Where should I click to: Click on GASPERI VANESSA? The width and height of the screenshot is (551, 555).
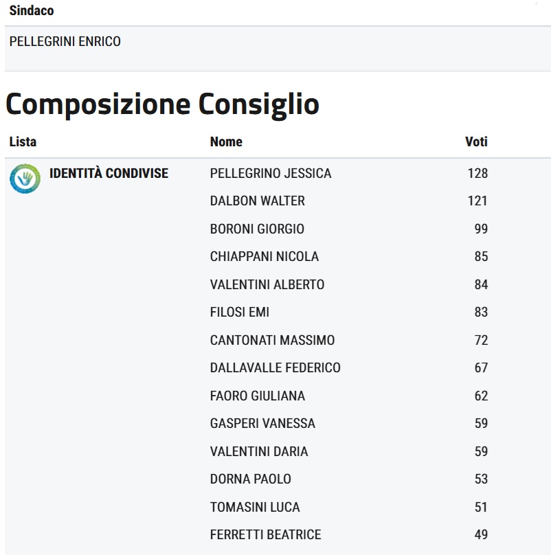point(263,424)
